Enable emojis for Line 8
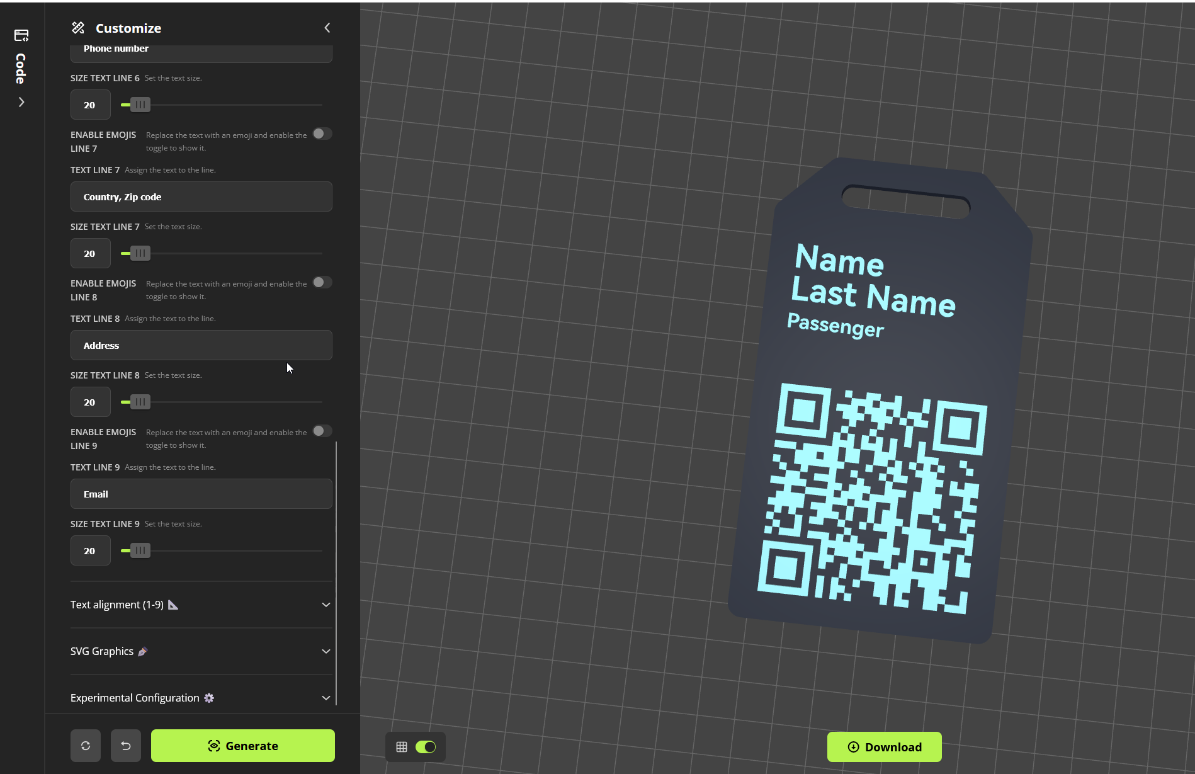 point(322,282)
